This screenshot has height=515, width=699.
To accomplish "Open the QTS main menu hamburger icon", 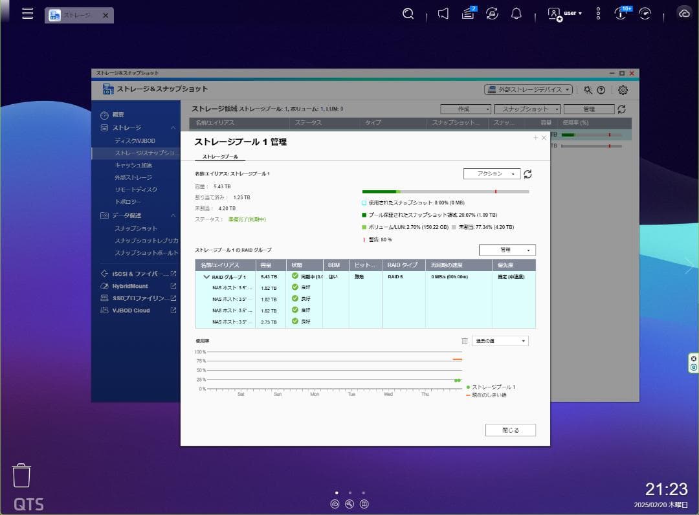I will 27,12.
